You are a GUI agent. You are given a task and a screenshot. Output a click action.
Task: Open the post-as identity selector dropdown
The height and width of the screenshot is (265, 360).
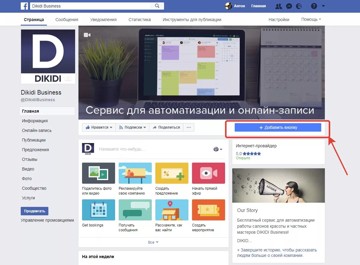(218, 149)
